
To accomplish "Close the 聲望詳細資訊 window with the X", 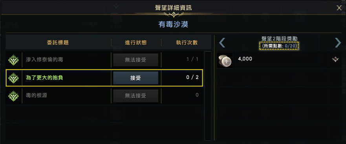I will pos(339,8).
